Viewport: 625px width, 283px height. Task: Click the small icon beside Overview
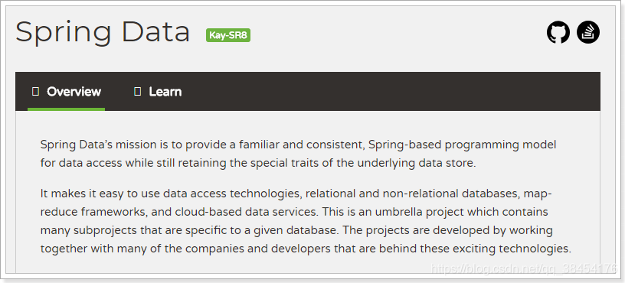[x=35, y=92]
